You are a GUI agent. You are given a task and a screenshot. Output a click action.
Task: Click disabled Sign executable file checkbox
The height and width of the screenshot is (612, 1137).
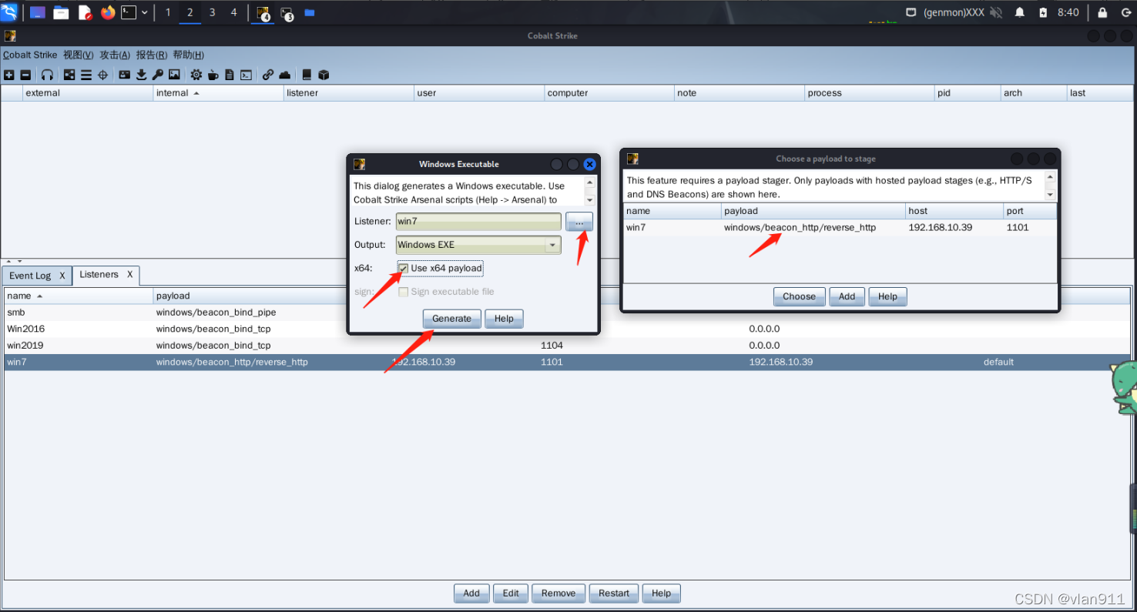pyautogui.click(x=403, y=292)
